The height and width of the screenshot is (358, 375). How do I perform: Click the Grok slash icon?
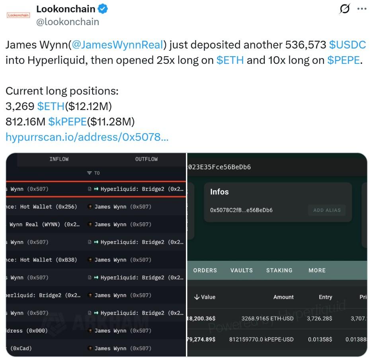(x=345, y=10)
